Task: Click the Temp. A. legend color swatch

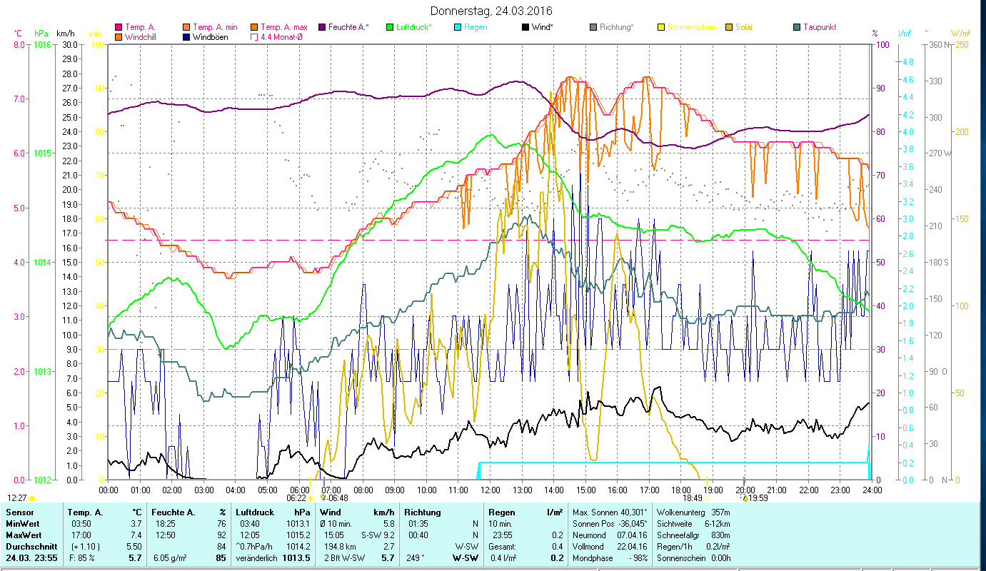Action: [119, 27]
